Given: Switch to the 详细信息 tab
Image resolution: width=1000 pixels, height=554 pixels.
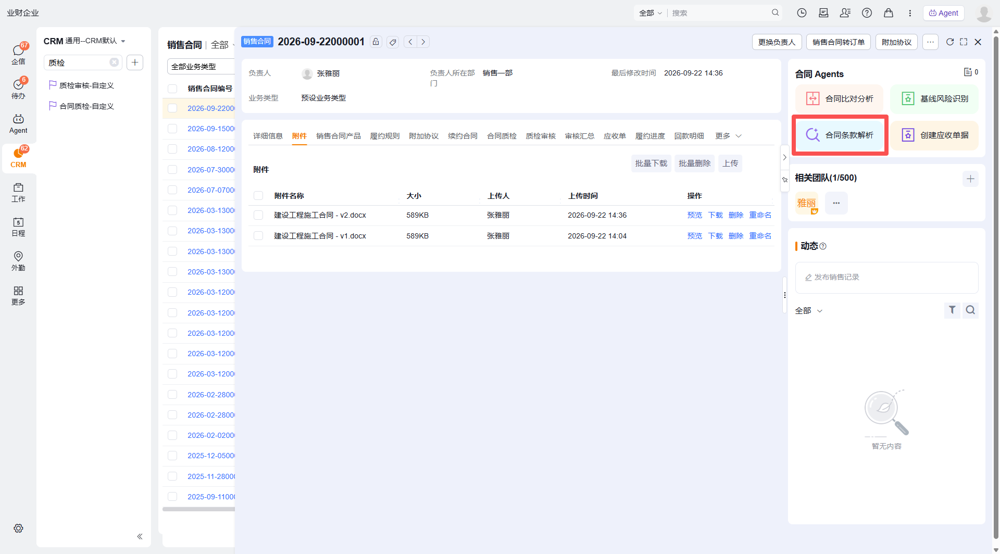Looking at the screenshot, I should (268, 136).
